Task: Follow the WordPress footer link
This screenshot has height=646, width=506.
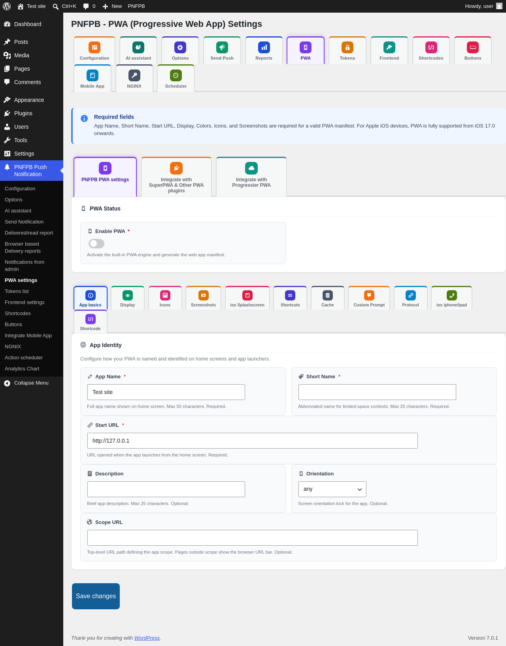Action: pyautogui.click(x=147, y=638)
